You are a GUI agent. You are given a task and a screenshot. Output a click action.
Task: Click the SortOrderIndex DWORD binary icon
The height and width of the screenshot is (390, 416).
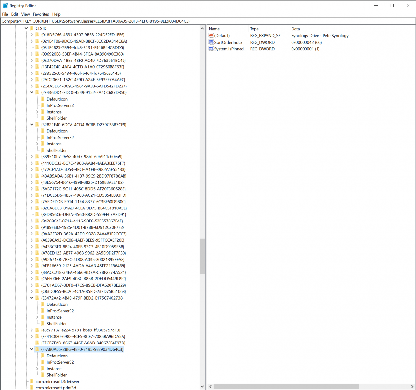click(x=211, y=42)
